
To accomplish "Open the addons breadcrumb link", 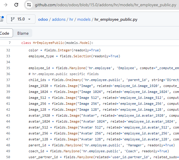I will (59, 20).
